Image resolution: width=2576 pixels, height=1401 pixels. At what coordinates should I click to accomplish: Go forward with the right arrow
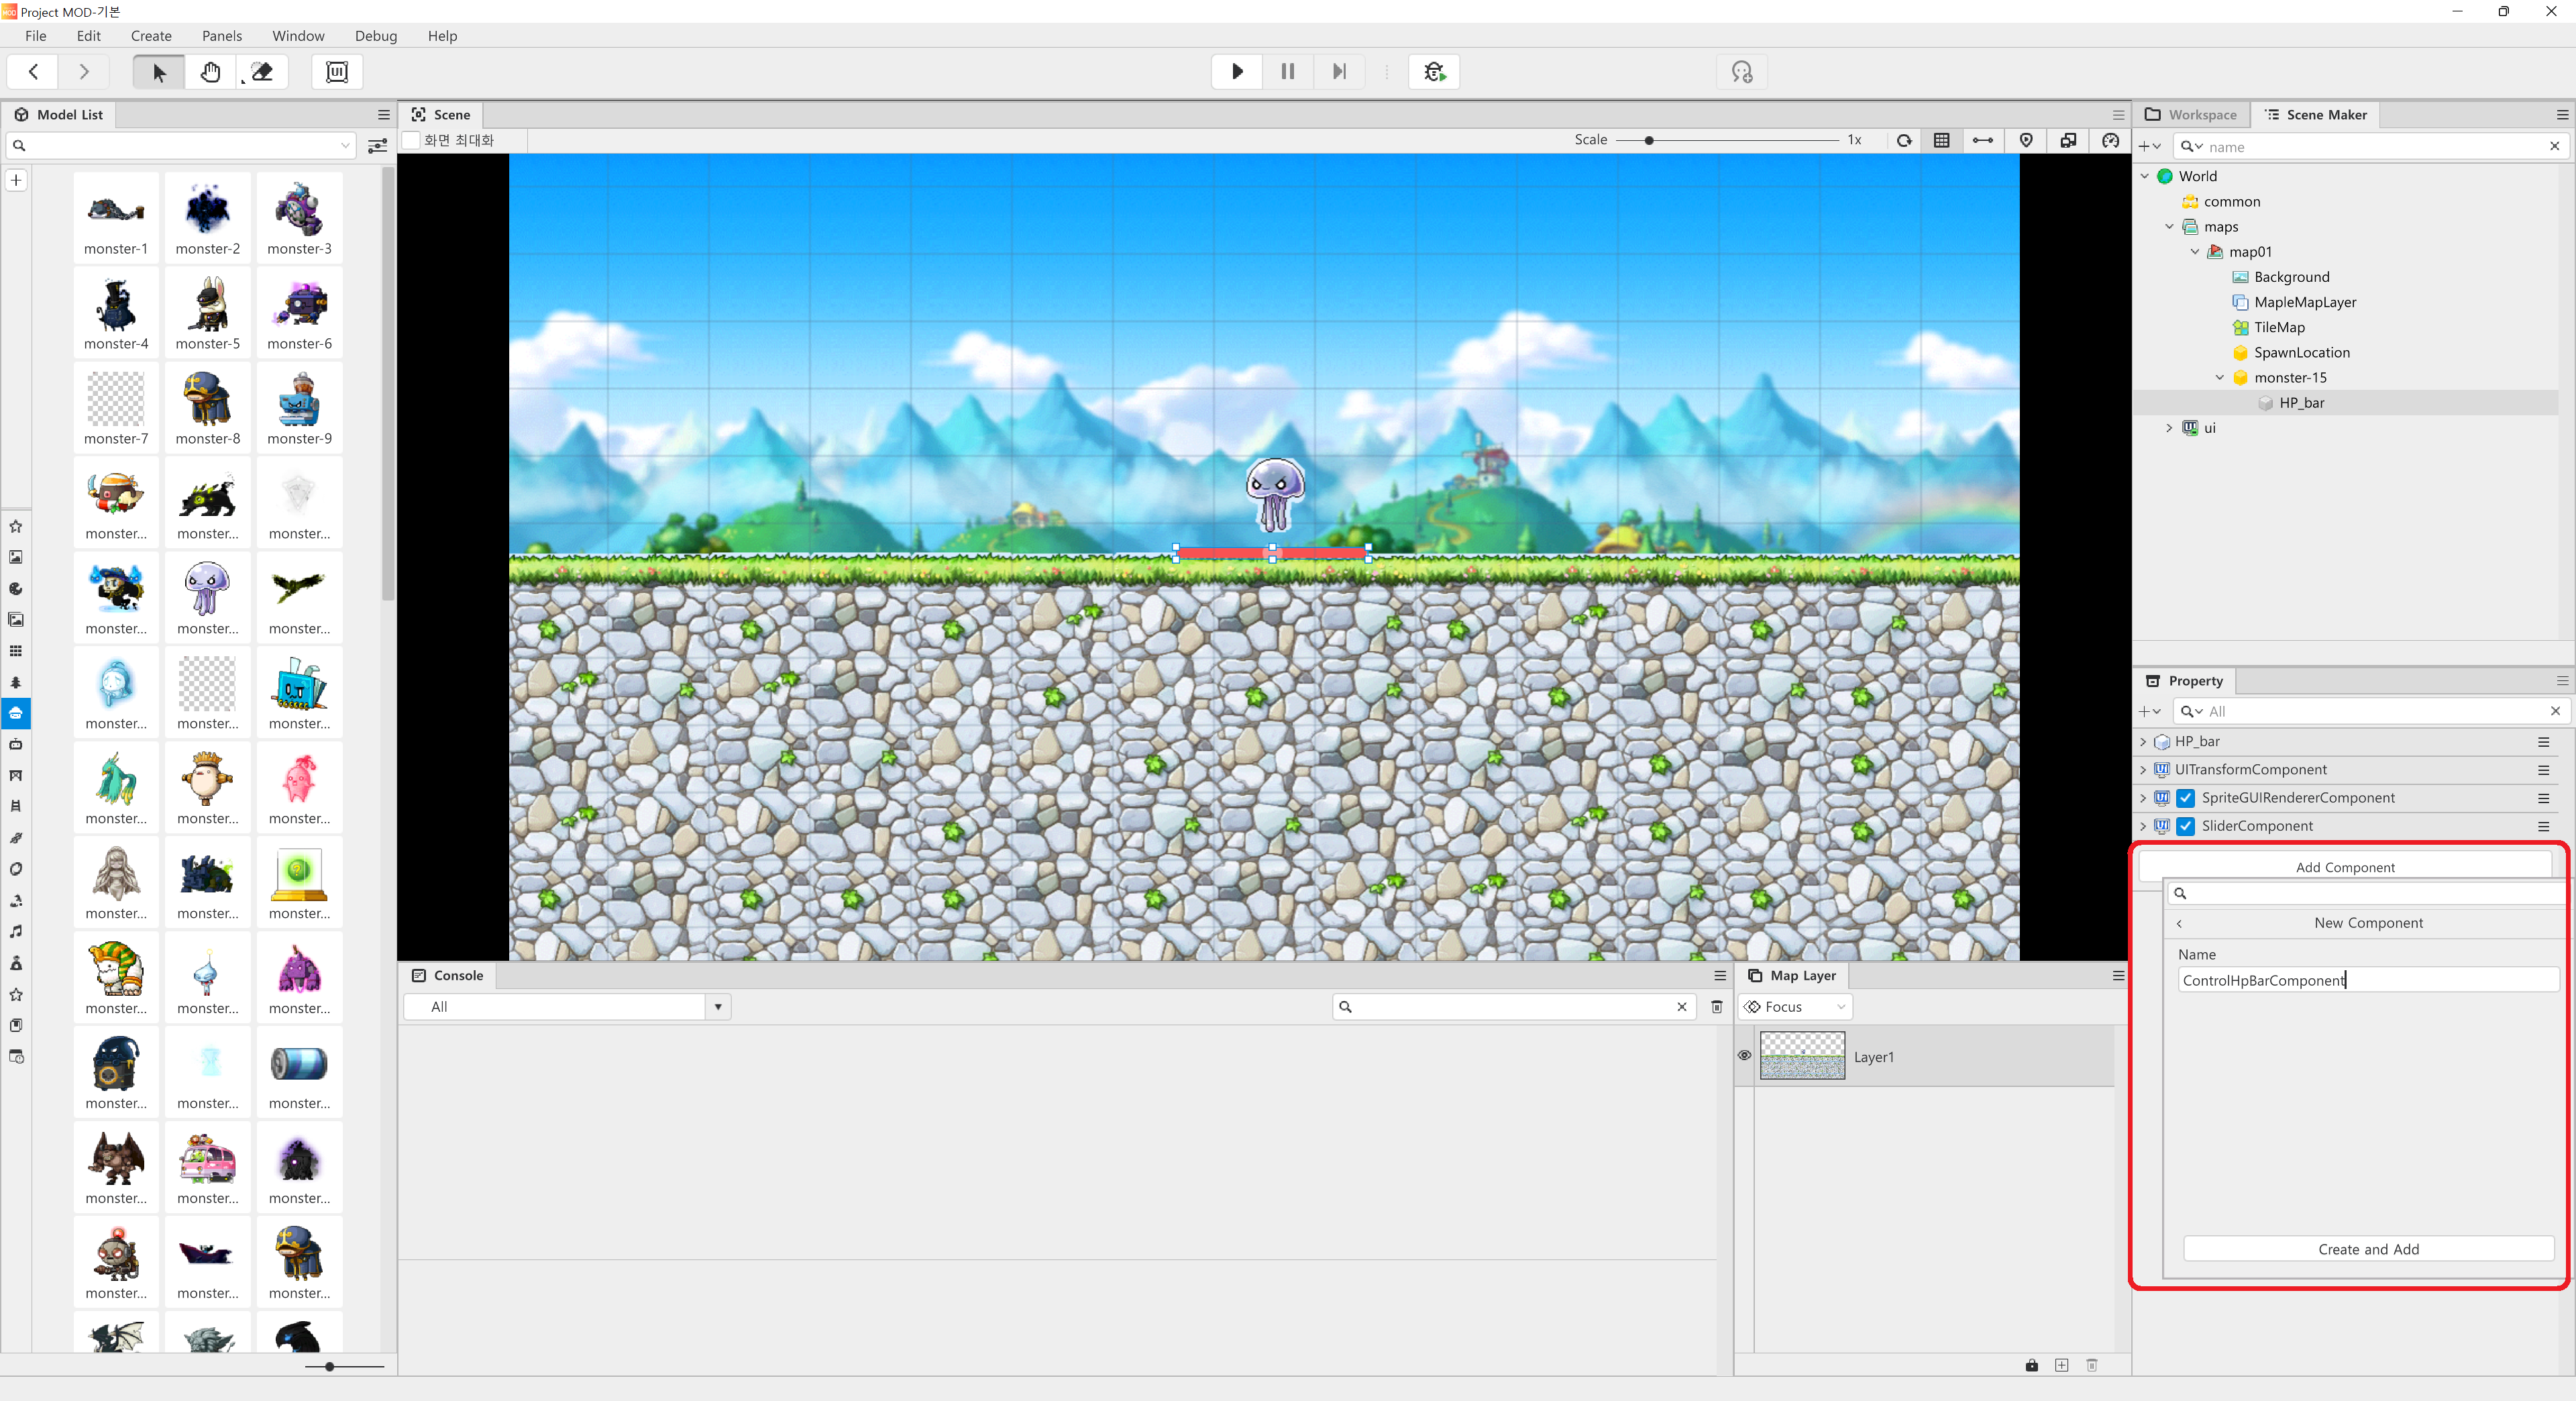click(x=84, y=72)
